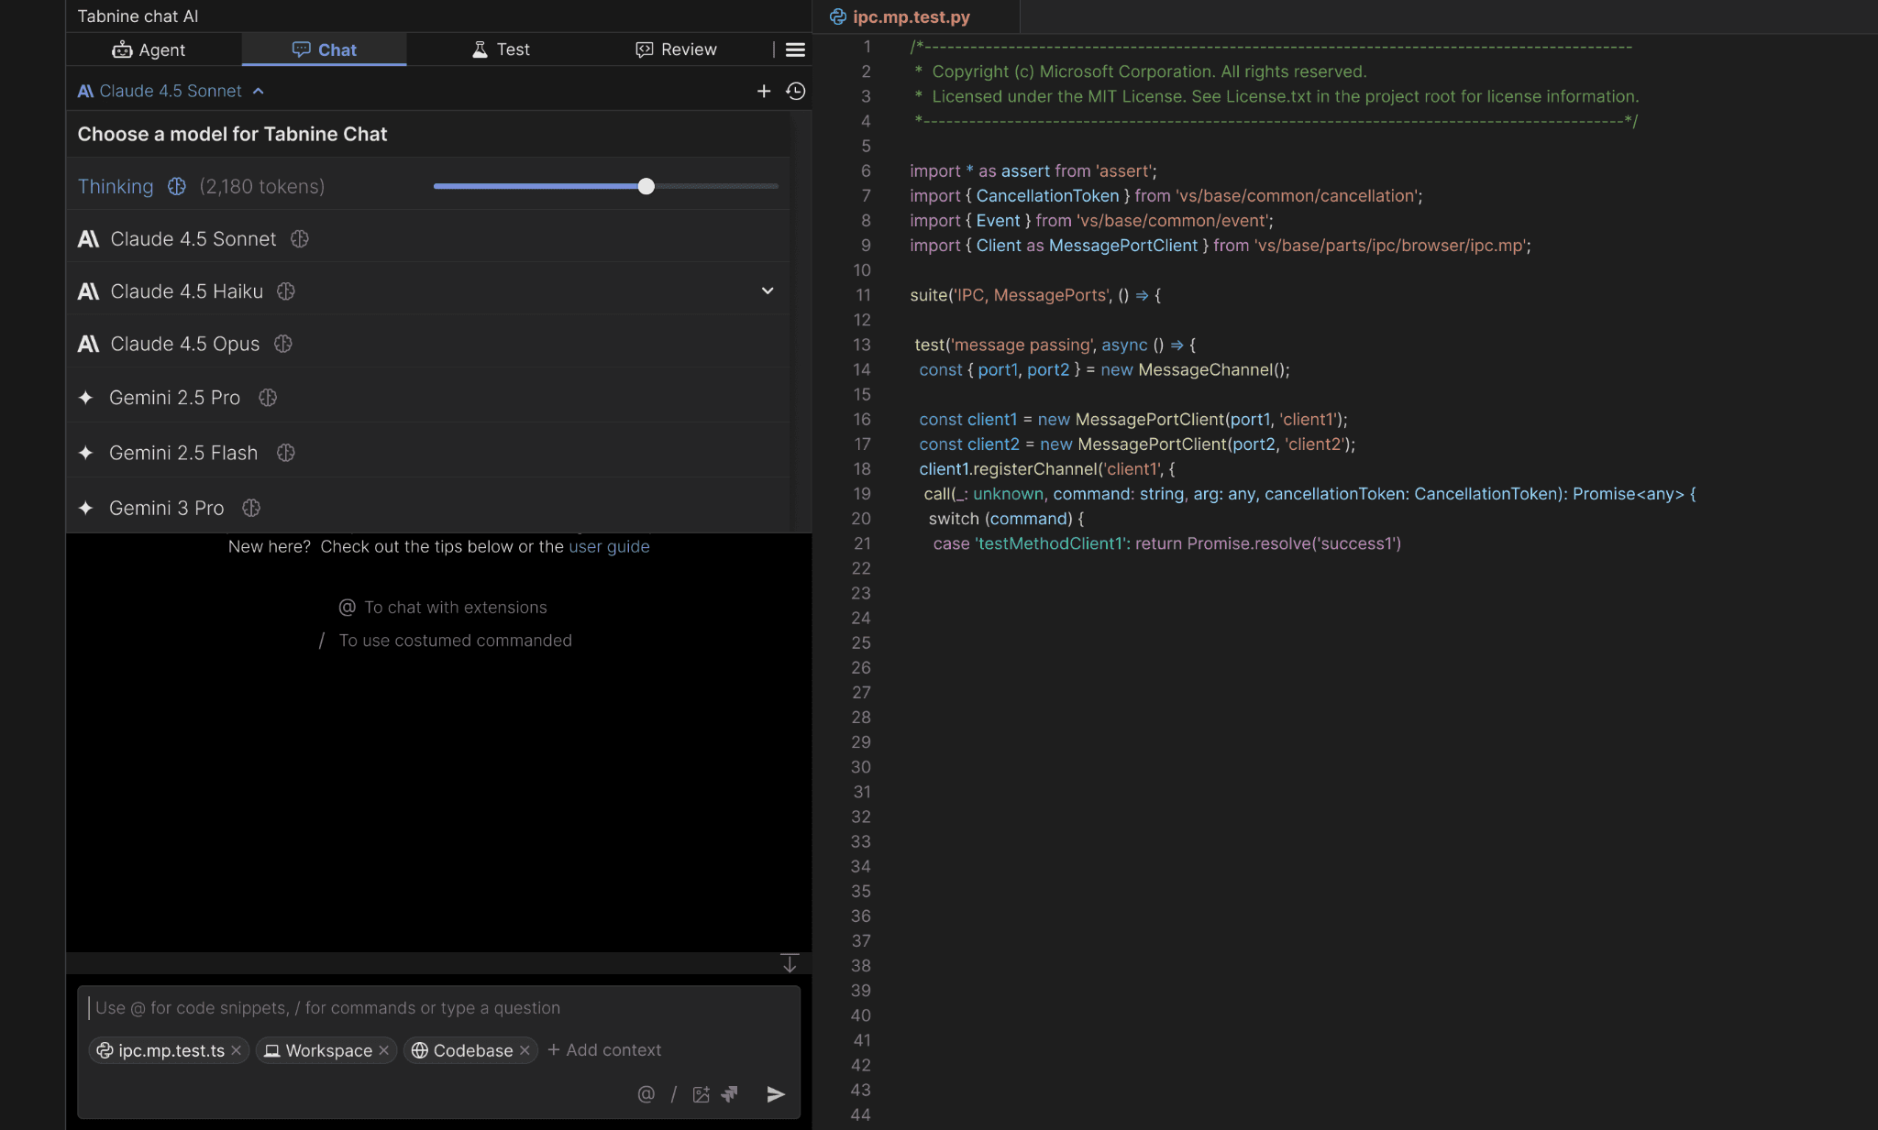Open the Test tab
Viewport: 1878px width, 1130px height.
(x=501, y=49)
